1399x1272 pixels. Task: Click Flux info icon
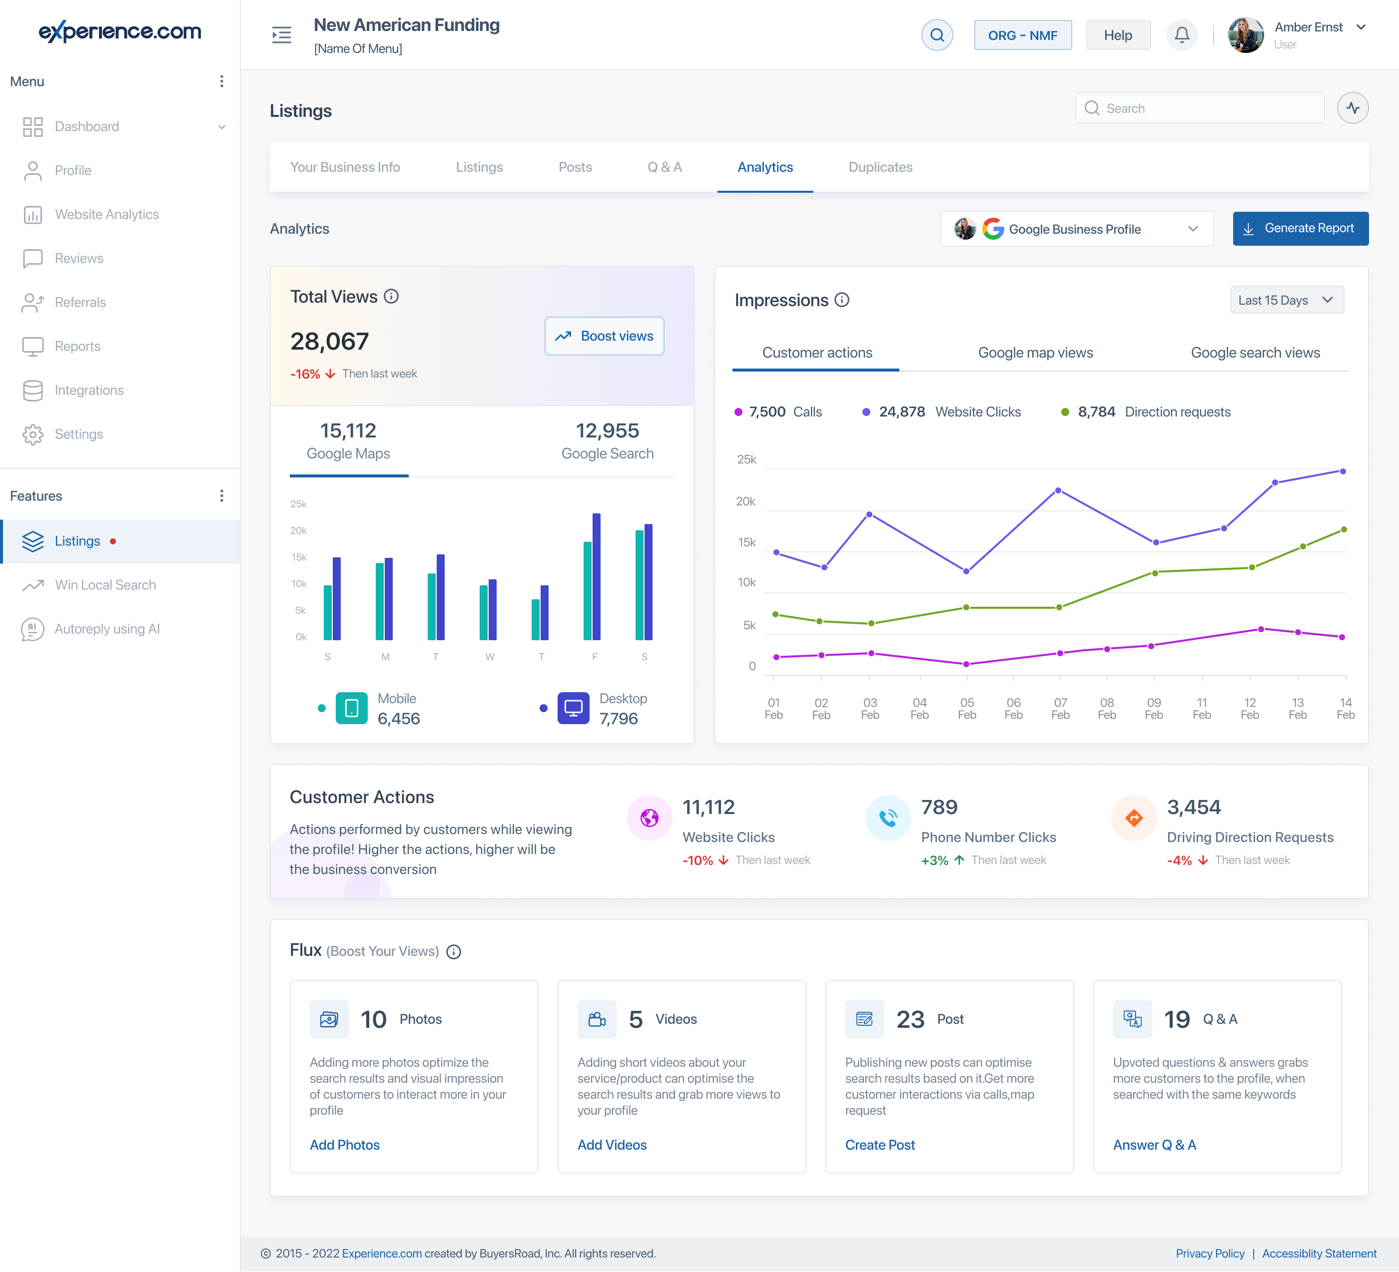pyautogui.click(x=454, y=951)
